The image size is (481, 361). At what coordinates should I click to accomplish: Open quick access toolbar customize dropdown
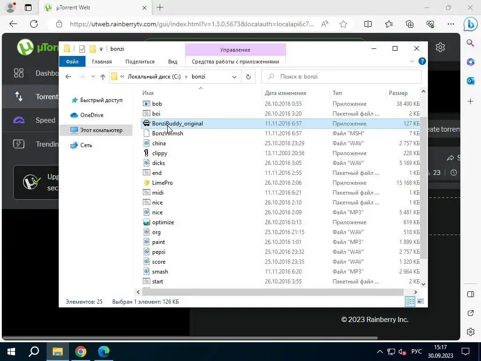(x=101, y=49)
